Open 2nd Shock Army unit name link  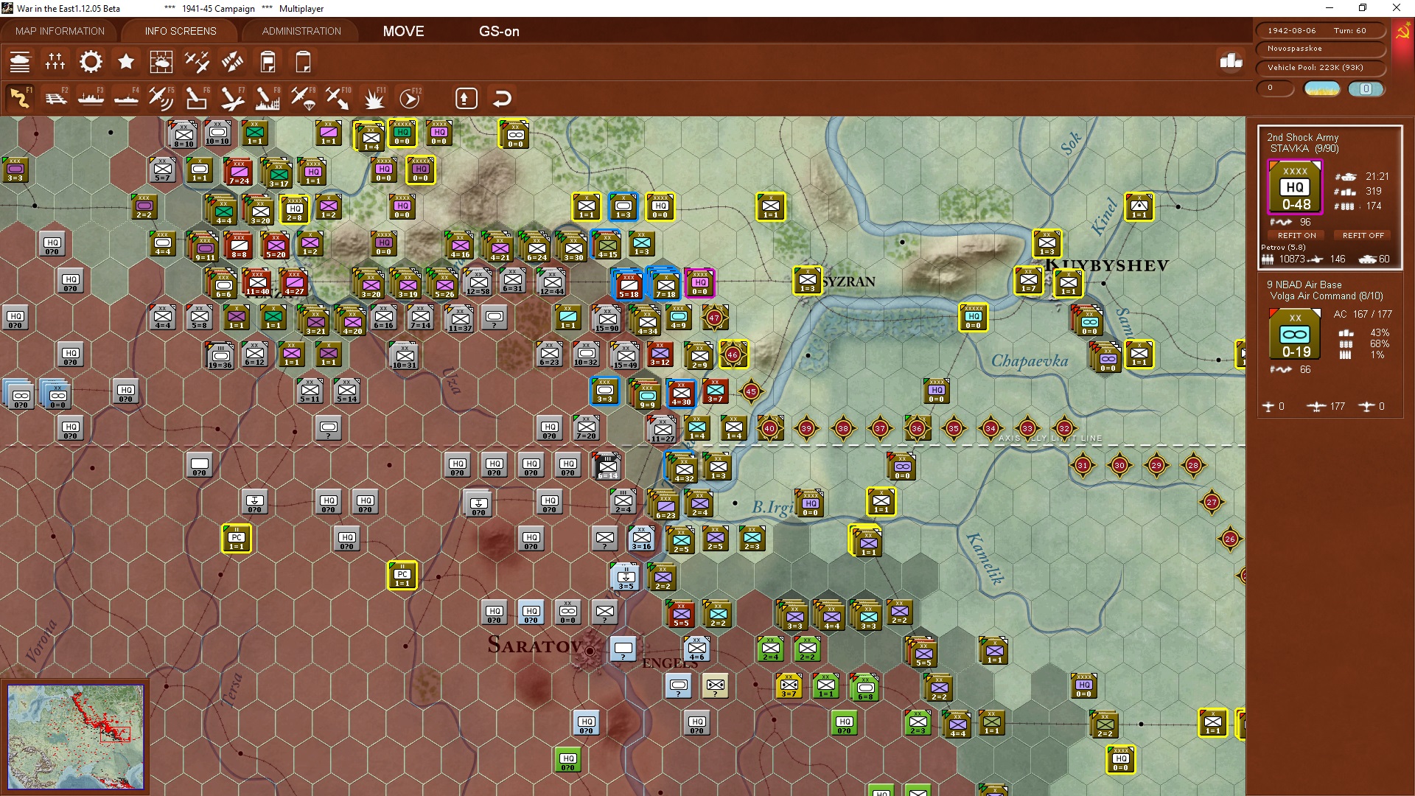tap(1302, 137)
